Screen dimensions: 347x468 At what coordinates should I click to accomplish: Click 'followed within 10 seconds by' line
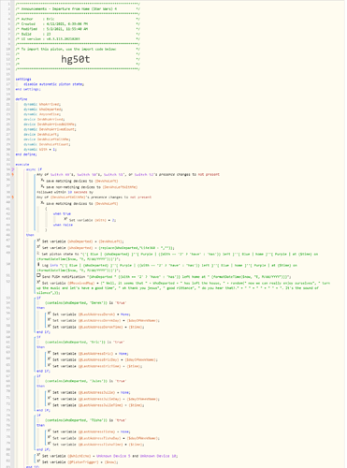(x=65, y=192)
